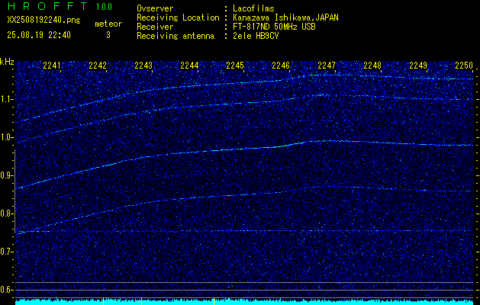Select the file name XX2508192240.png
Screen dimensions: 480x305
point(43,20)
